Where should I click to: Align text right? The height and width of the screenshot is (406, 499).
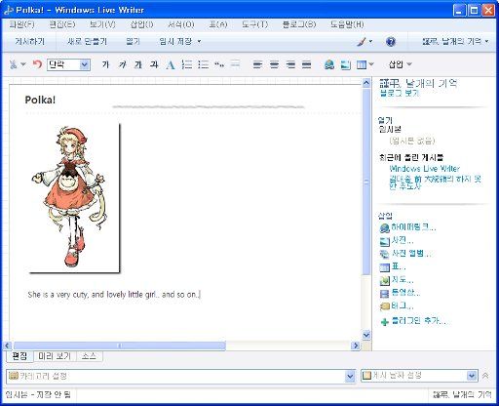[290, 64]
